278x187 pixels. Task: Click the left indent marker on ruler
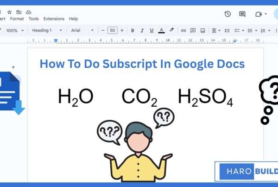point(56,41)
